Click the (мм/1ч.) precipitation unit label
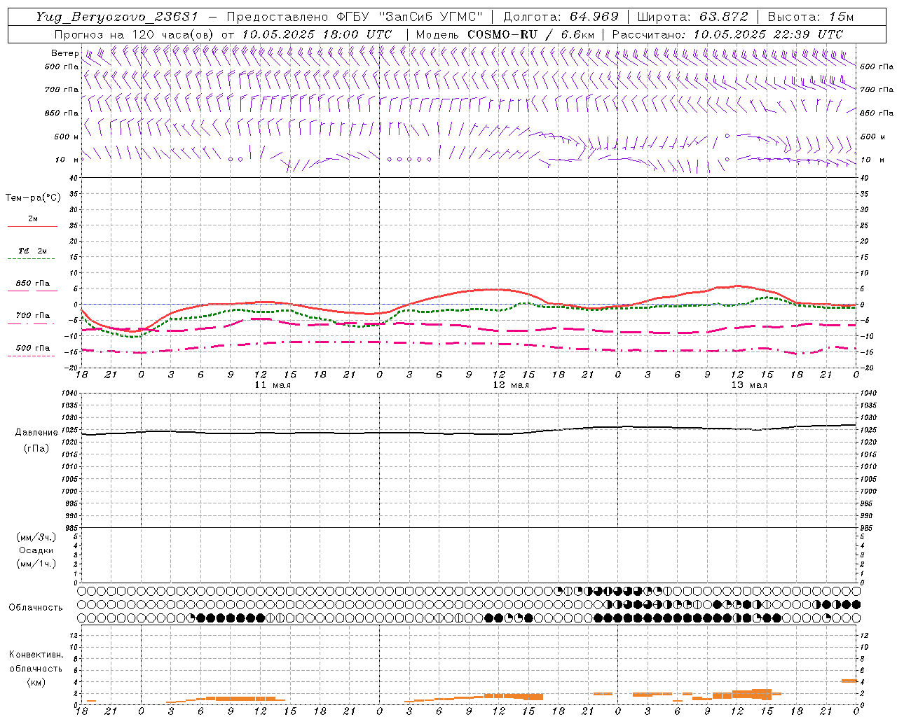The height and width of the screenshot is (717, 897). pyautogui.click(x=36, y=564)
